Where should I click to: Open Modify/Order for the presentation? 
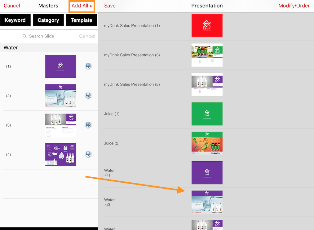(294, 6)
